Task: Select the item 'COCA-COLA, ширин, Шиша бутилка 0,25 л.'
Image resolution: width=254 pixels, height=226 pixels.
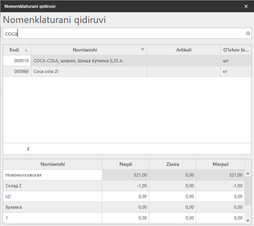Action: coord(78,61)
